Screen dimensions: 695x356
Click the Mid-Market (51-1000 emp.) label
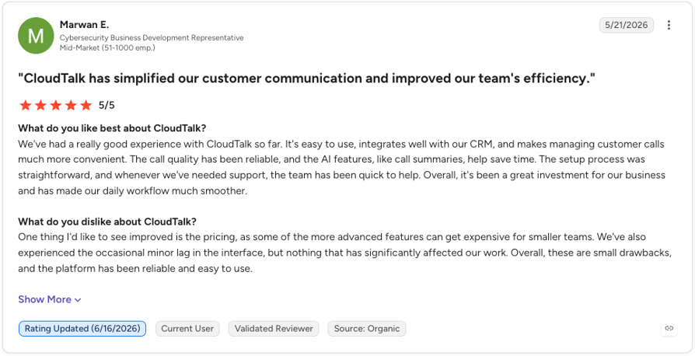(107, 47)
